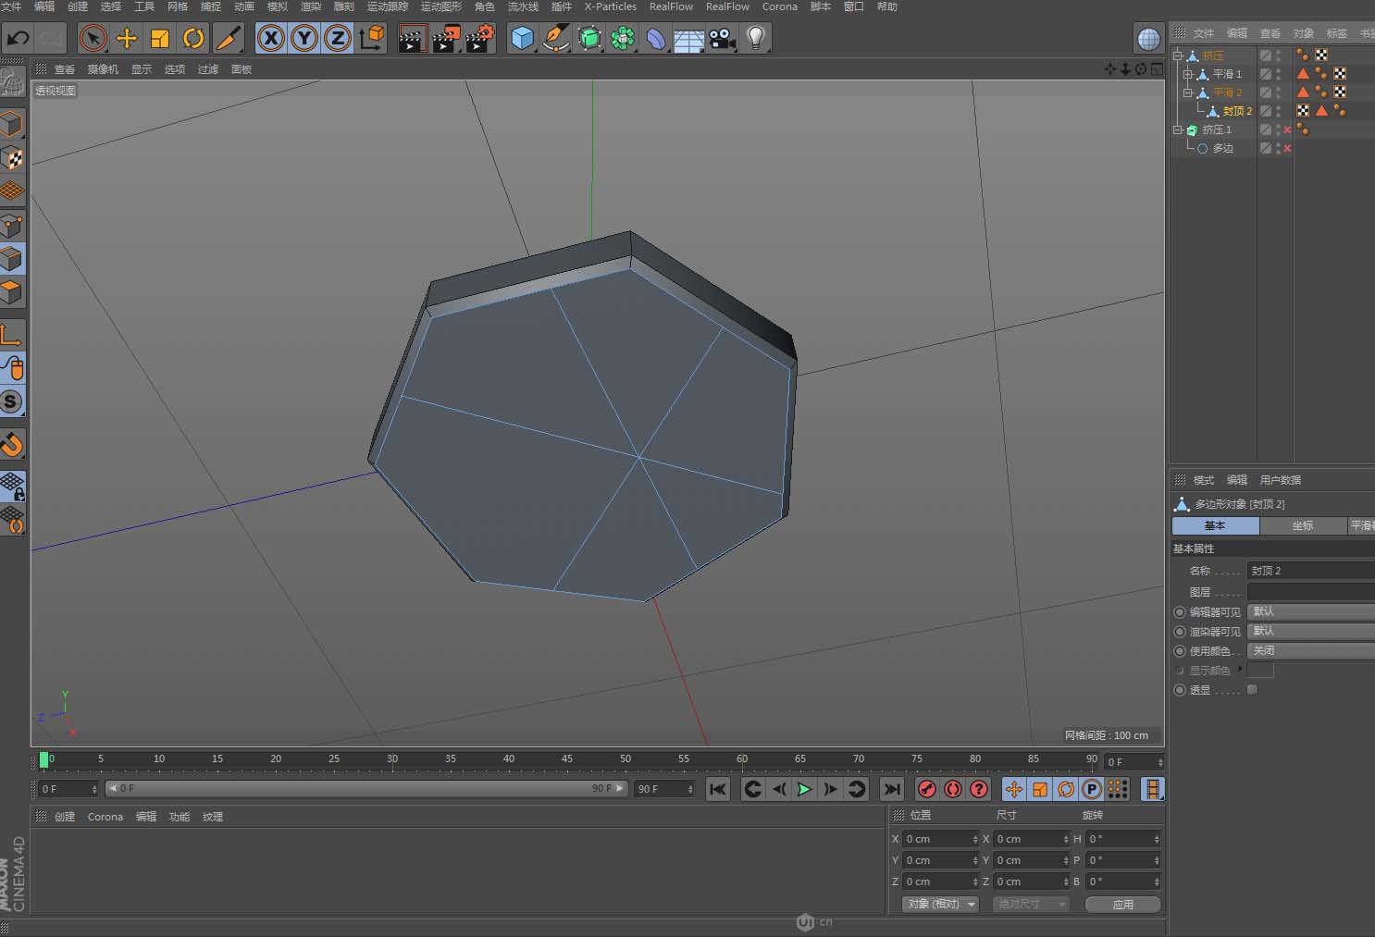
Task: Switch to the 坐标 tab in attributes
Action: pos(1303,525)
